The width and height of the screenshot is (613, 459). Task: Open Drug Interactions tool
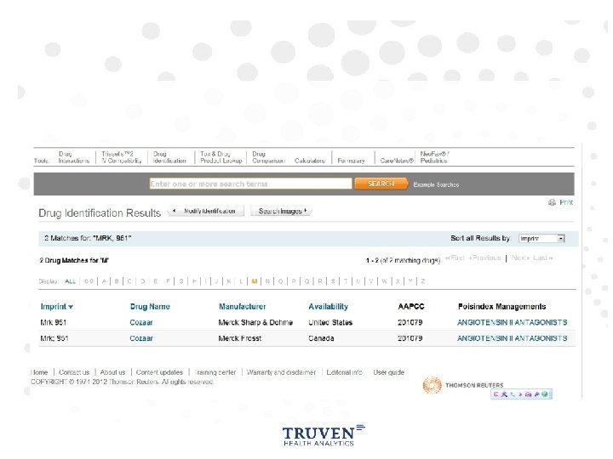tap(73, 157)
